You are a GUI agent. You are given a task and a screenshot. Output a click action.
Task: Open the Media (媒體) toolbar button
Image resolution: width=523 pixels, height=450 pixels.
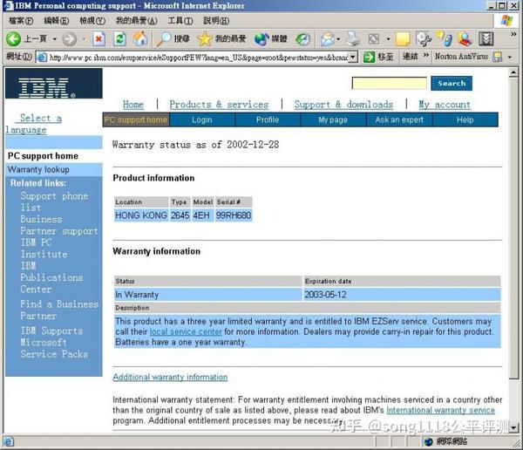270,39
